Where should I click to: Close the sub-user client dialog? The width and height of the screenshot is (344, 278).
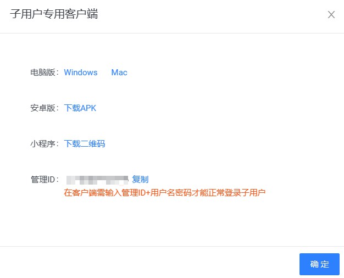tap(331, 15)
